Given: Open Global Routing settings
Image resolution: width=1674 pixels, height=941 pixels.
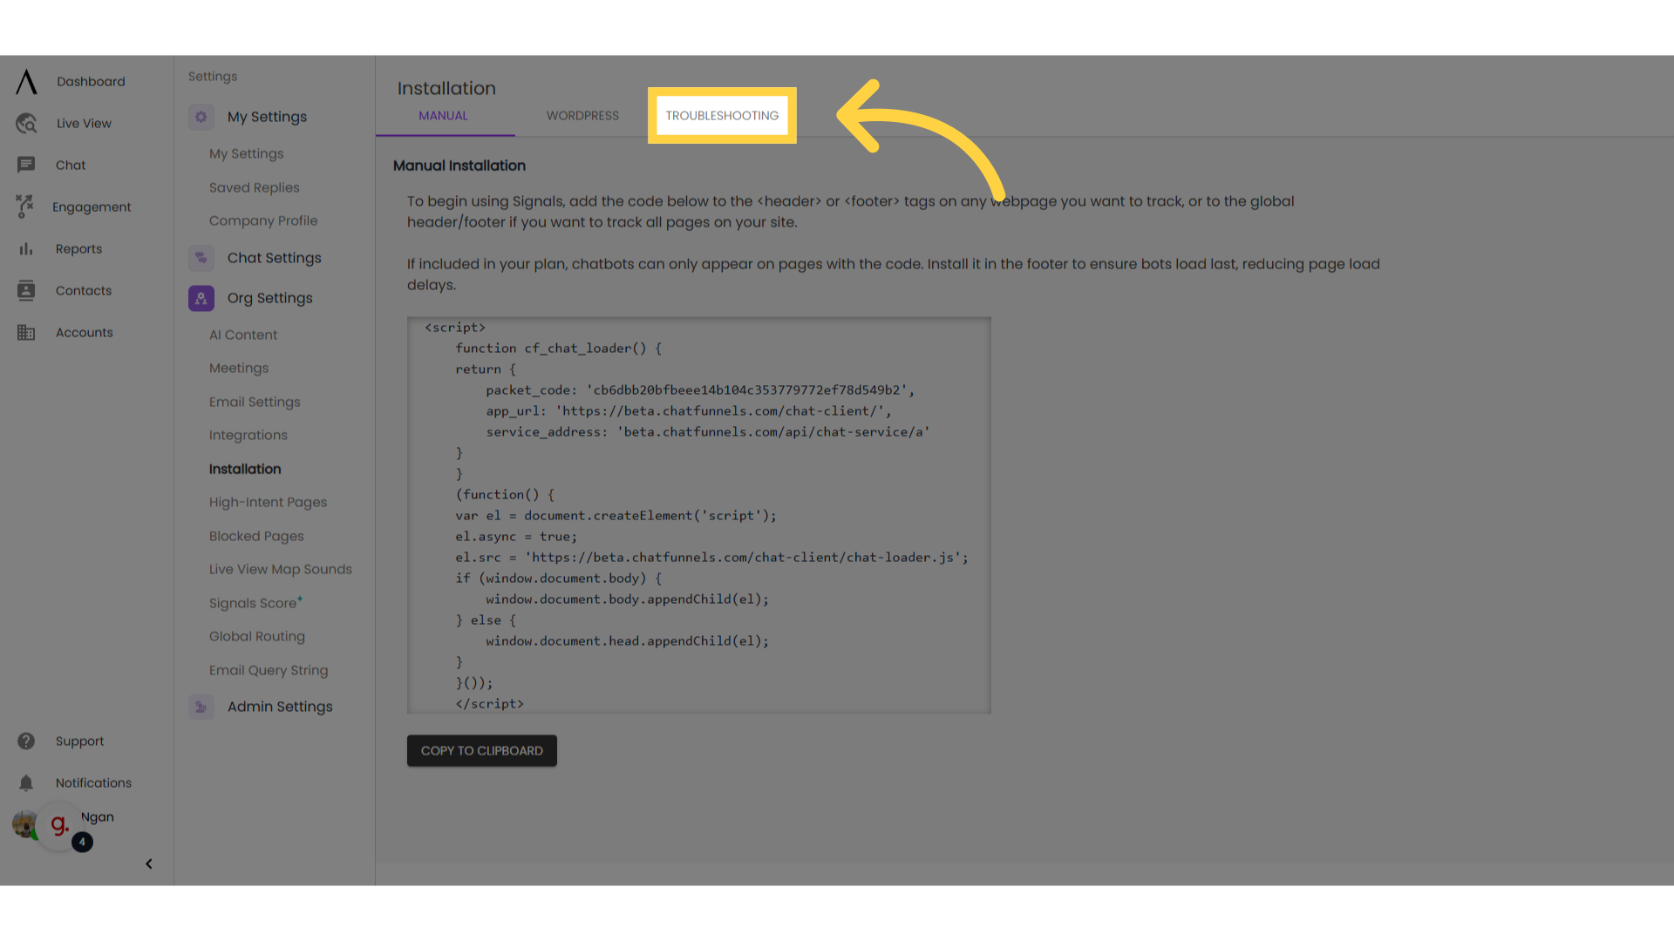Looking at the screenshot, I should point(257,636).
